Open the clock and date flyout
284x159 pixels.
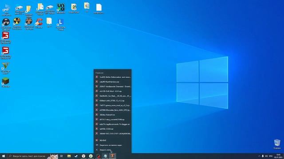coord(278,156)
